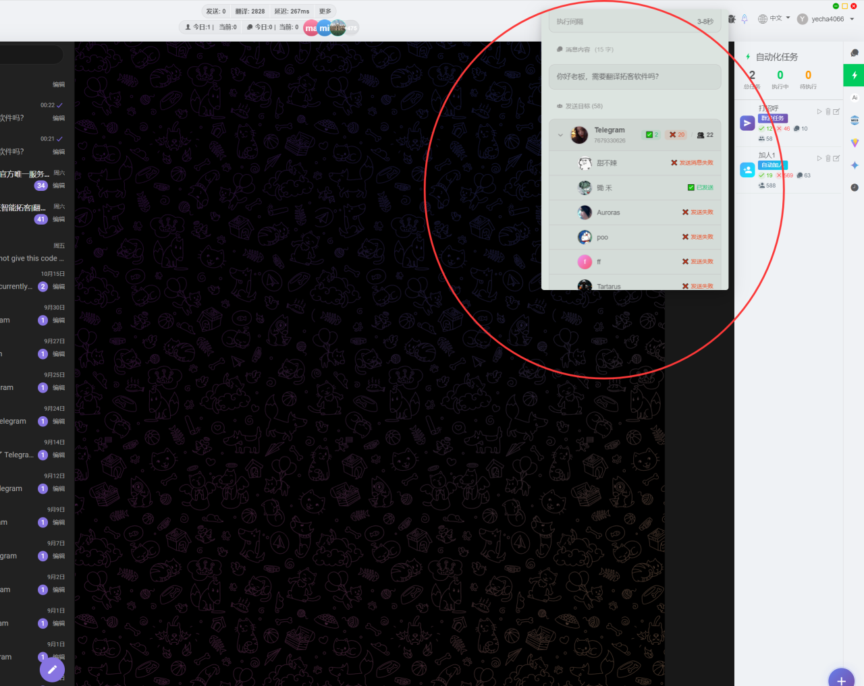864x686 pixels.
Task: Toggle the sent-success filter badge showing 2
Action: tap(652, 135)
